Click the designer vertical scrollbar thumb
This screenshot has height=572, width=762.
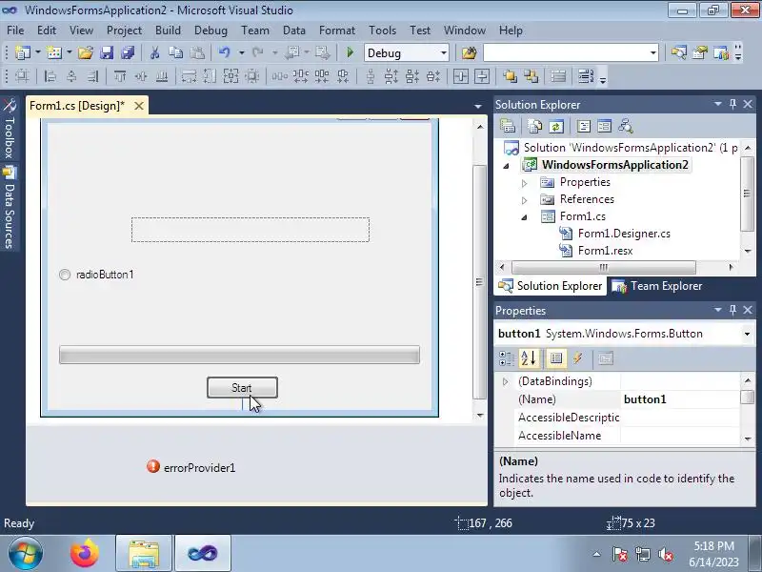click(x=480, y=282)
